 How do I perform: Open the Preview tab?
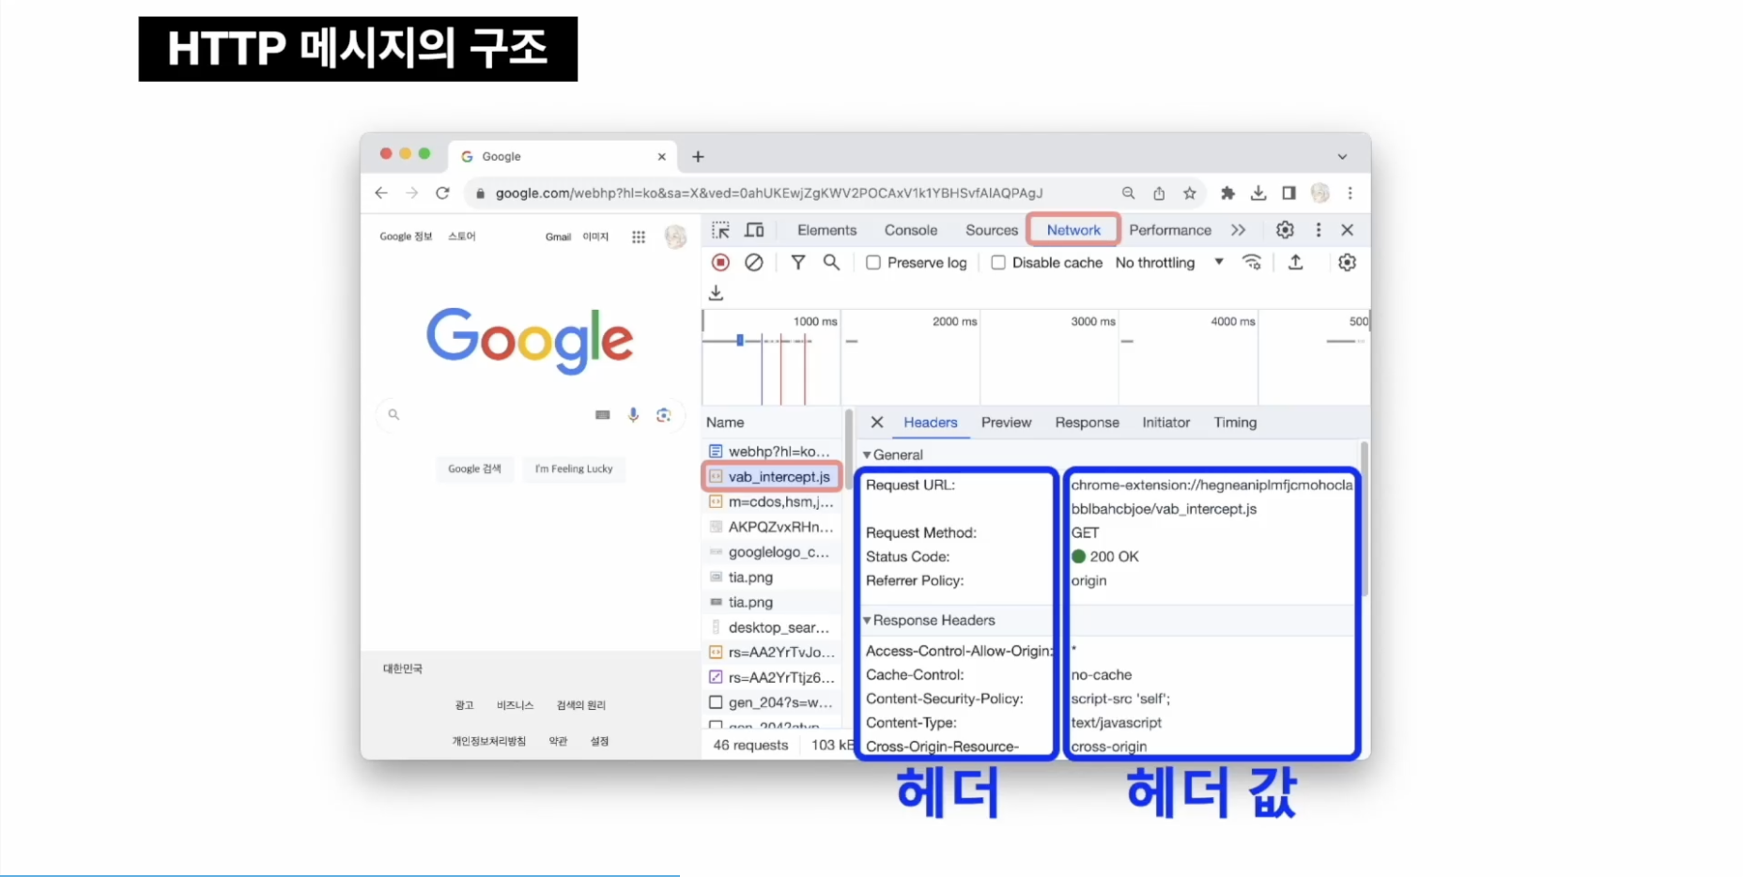[x=1006, y=423]
